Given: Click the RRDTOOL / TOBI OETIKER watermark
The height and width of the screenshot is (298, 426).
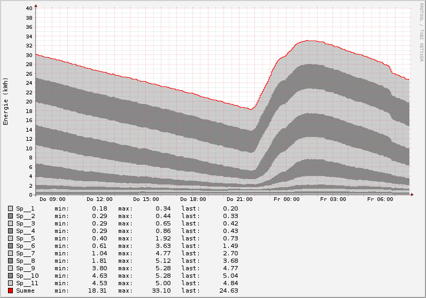Looking at the screenshot, I should point(421,31).
